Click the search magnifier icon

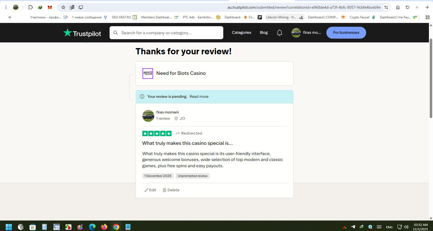point(116,33)
